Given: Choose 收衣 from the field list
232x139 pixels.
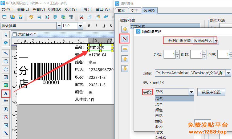Looking at the screenshot, I should pos(174,127).
